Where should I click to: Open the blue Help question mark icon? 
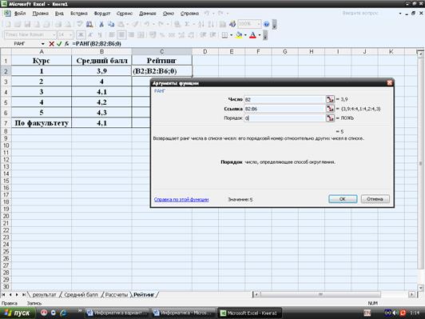[267, 24]
